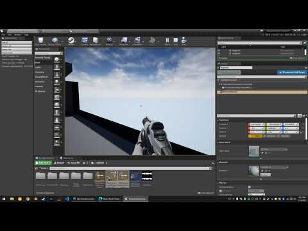Open World Outliner View Options

click(x=298, y=58)
